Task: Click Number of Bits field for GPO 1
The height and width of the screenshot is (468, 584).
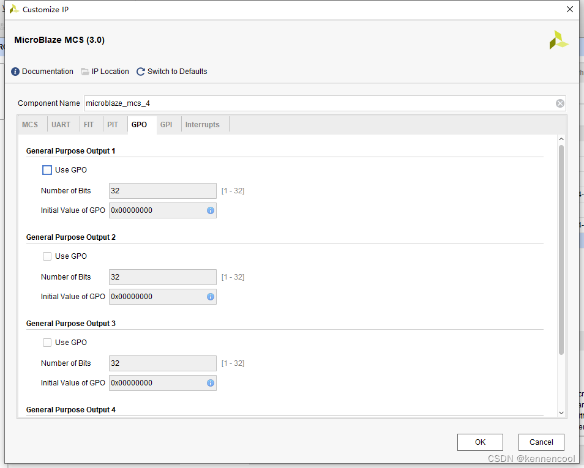Action: pyautogui.click(x=163, y=191)
